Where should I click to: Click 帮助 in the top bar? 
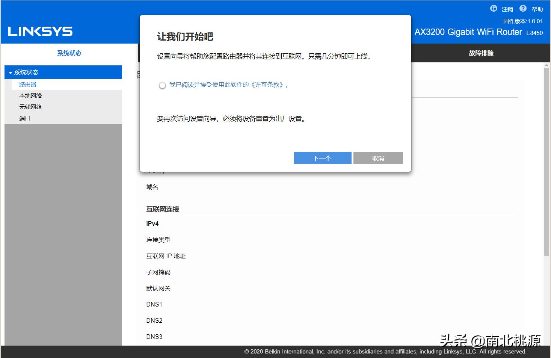click(x=536, y=9)
